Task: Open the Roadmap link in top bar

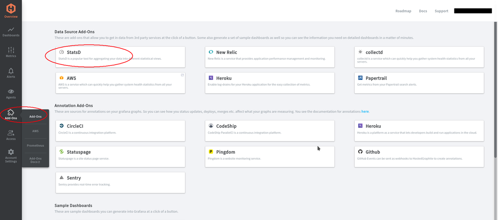Action: pos(403,11)
